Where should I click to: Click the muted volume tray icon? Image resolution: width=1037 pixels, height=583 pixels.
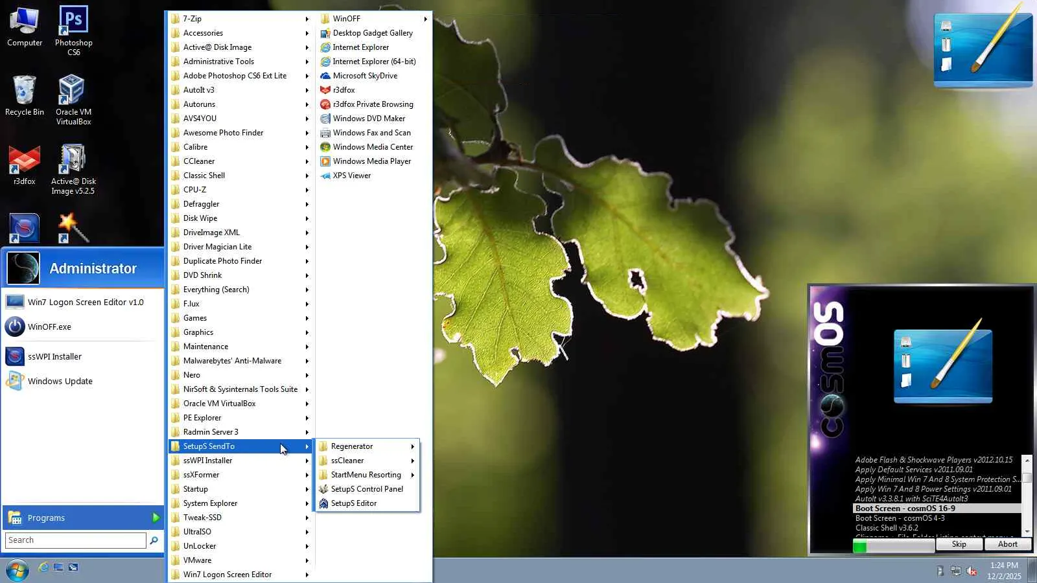[x=972, y=571]
